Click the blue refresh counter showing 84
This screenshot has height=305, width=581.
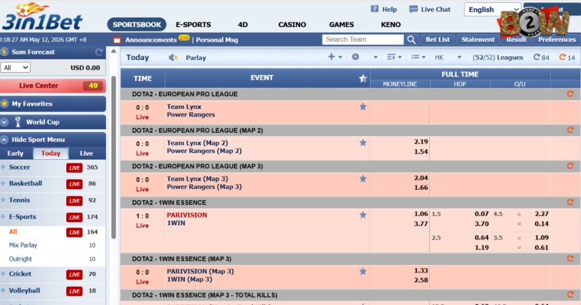click(541, 57)
